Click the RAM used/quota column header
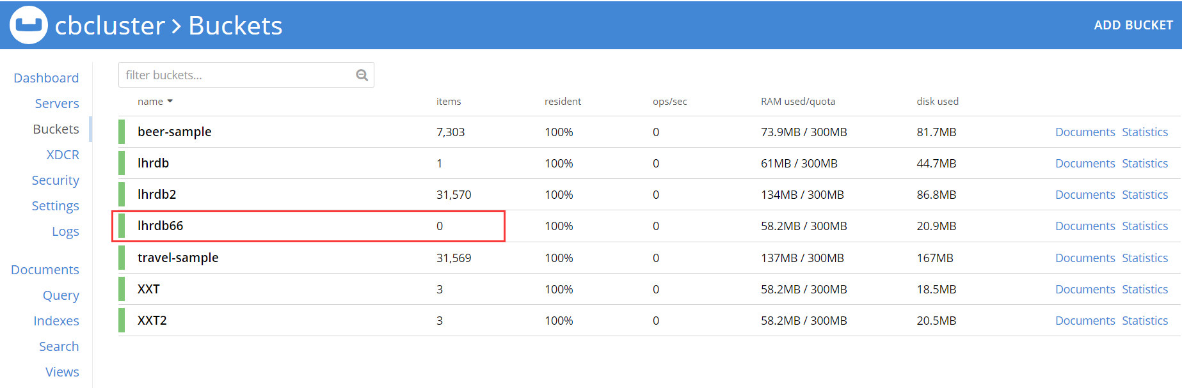The height and width of the screenshot is (388, 1182). [798, 101]
